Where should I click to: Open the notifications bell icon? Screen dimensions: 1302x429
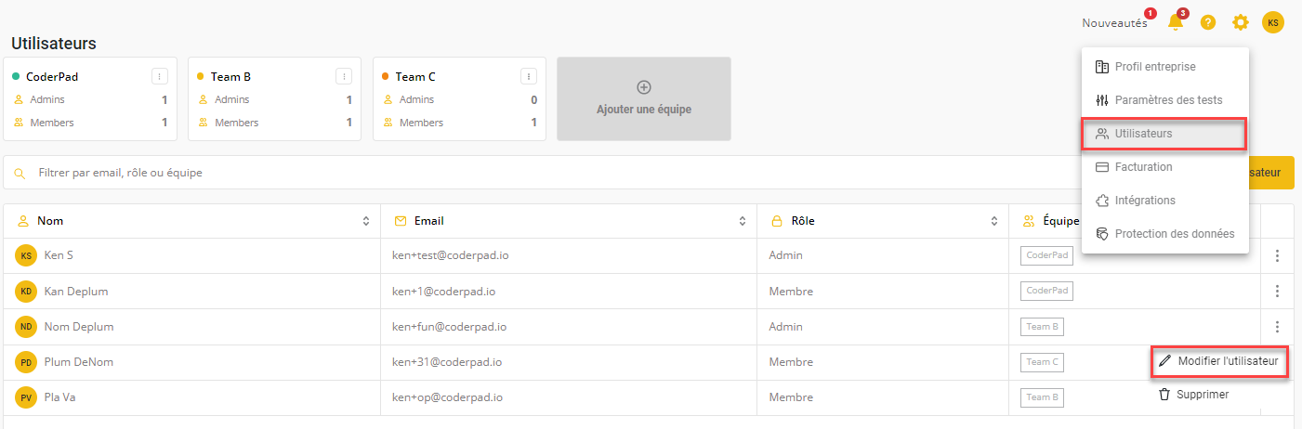(x=1176, y=22)
